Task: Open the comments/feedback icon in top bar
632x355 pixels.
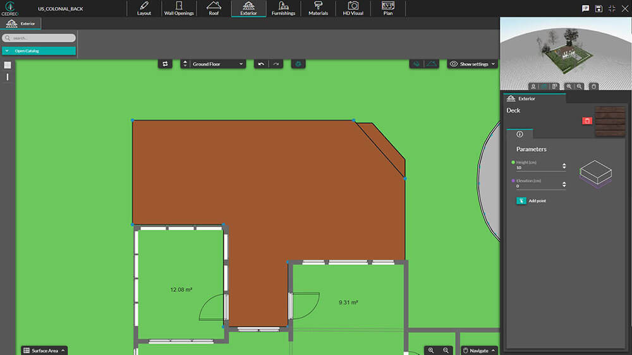Action: (x=585, y=8)
